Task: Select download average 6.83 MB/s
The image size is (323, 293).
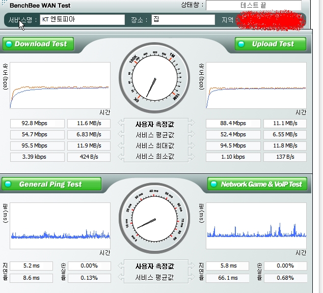Action: click(89, 134)
